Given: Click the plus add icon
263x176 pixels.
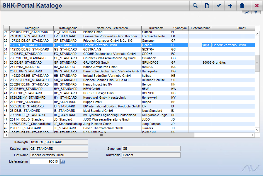Looking at the screenshot, I should [x=230, y=6].
